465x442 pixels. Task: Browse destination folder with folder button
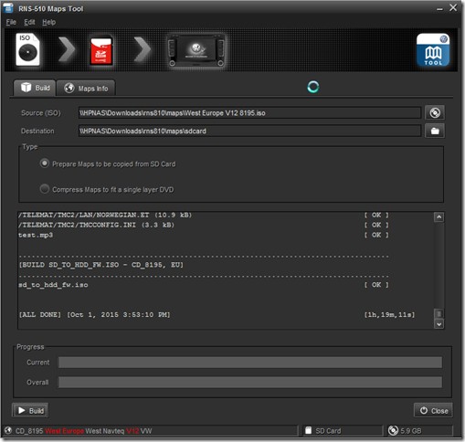tap(435, 131)
